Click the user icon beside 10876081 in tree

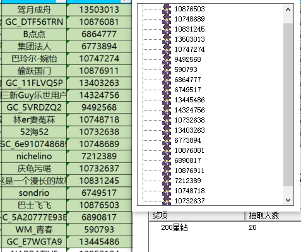pos(167,150)
